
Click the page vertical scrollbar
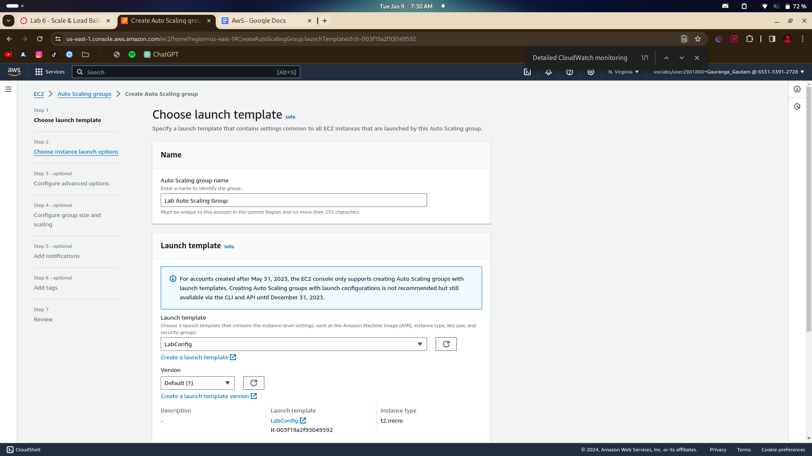pyautogui.click(x=808, y=211)
